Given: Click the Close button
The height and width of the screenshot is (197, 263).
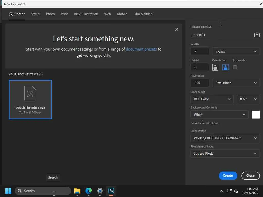Looking at the screenshot, I should pyautogui.click(x=250, y=175).
